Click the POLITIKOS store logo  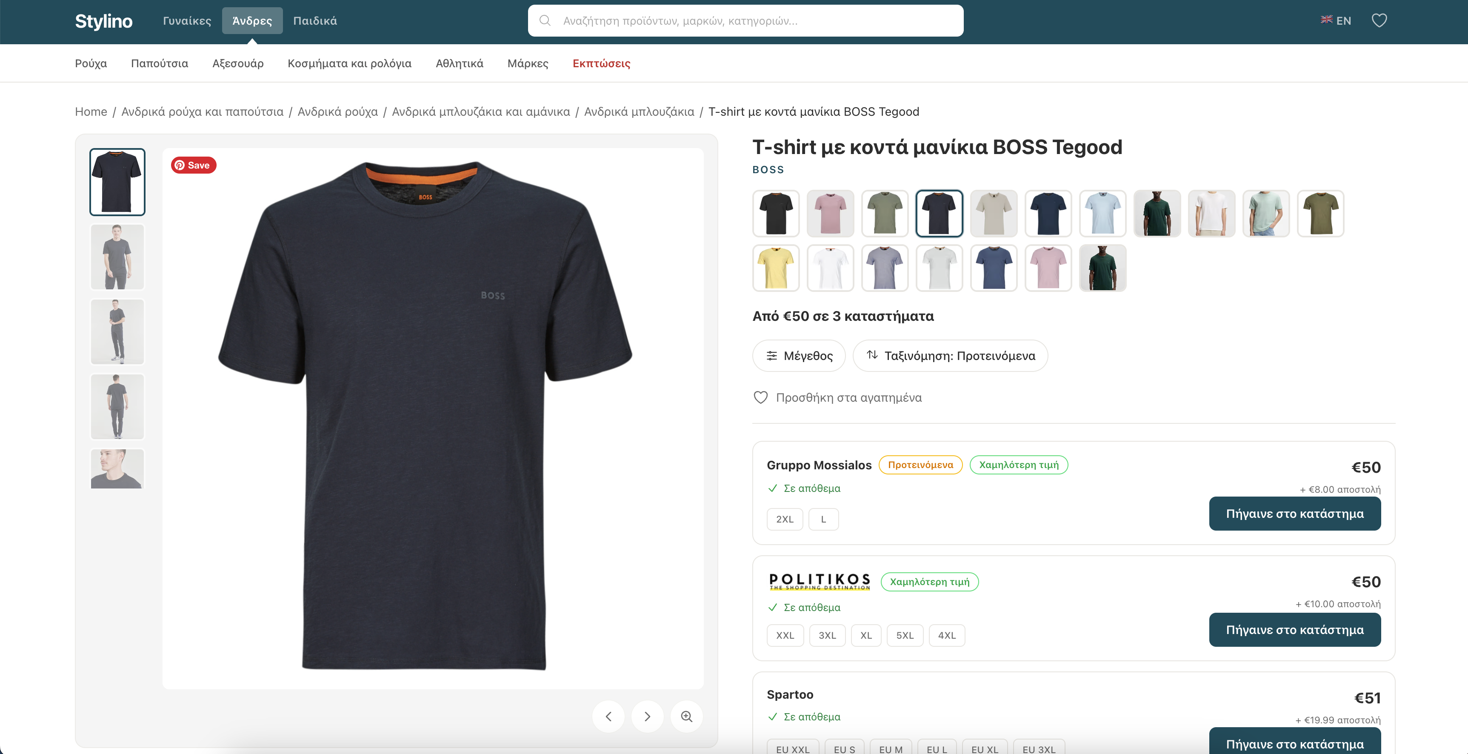819,581
